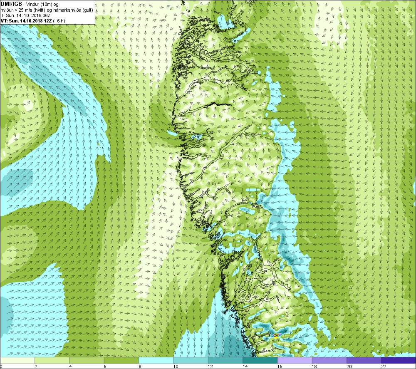Click the legend scale value 14
The height and width of the screenshot is (369, 416).
(x=245, y=367)
